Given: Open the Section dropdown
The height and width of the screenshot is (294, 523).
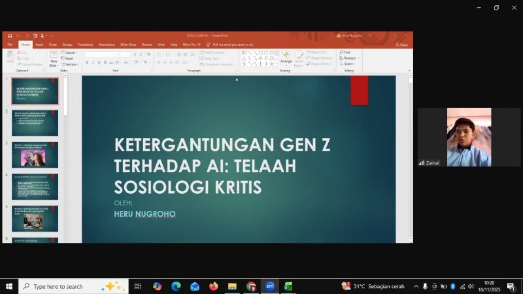Looking at the screenshot, I should point(71,64).
